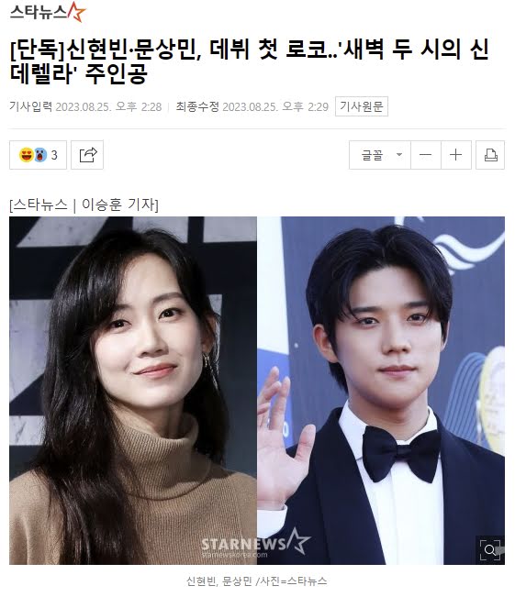Click the surprised blue emoji reaction

coord(40,155)
